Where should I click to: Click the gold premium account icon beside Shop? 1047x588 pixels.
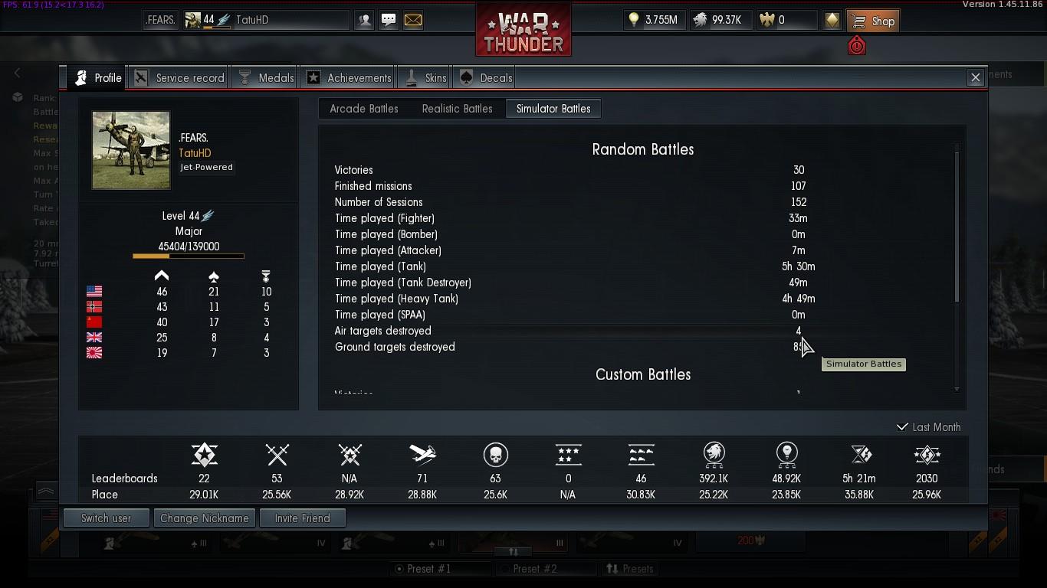[x=832, y=21]
